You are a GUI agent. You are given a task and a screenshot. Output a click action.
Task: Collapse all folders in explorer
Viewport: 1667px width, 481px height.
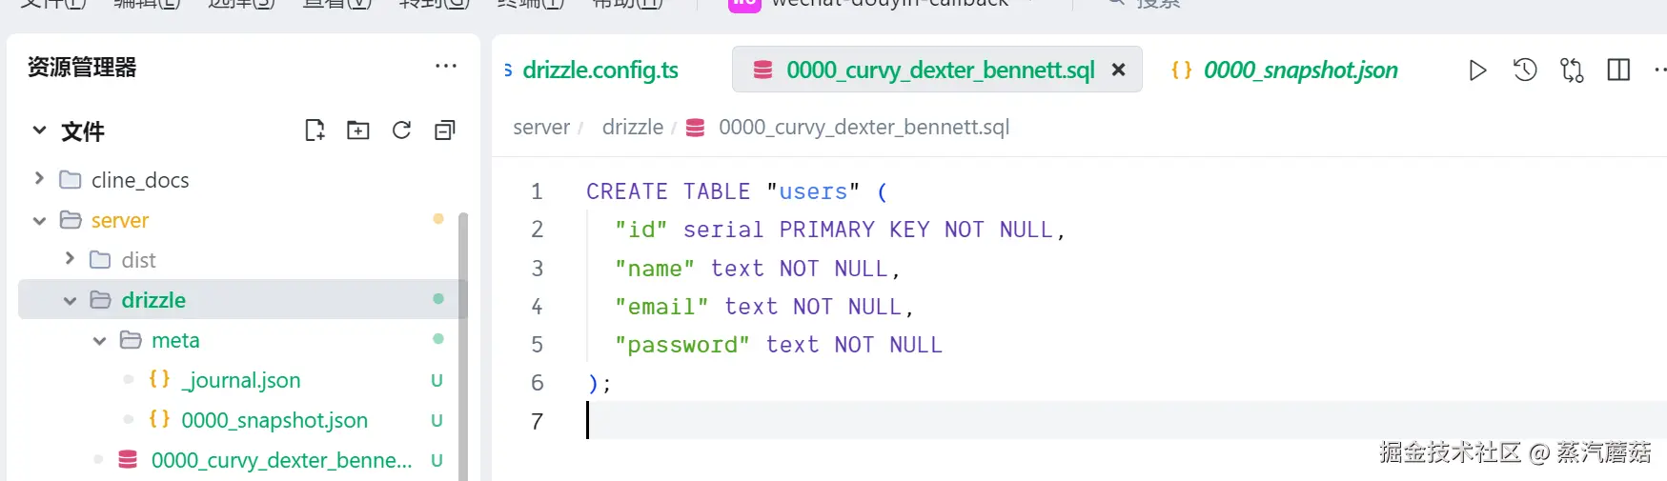[x=444, y=130]
